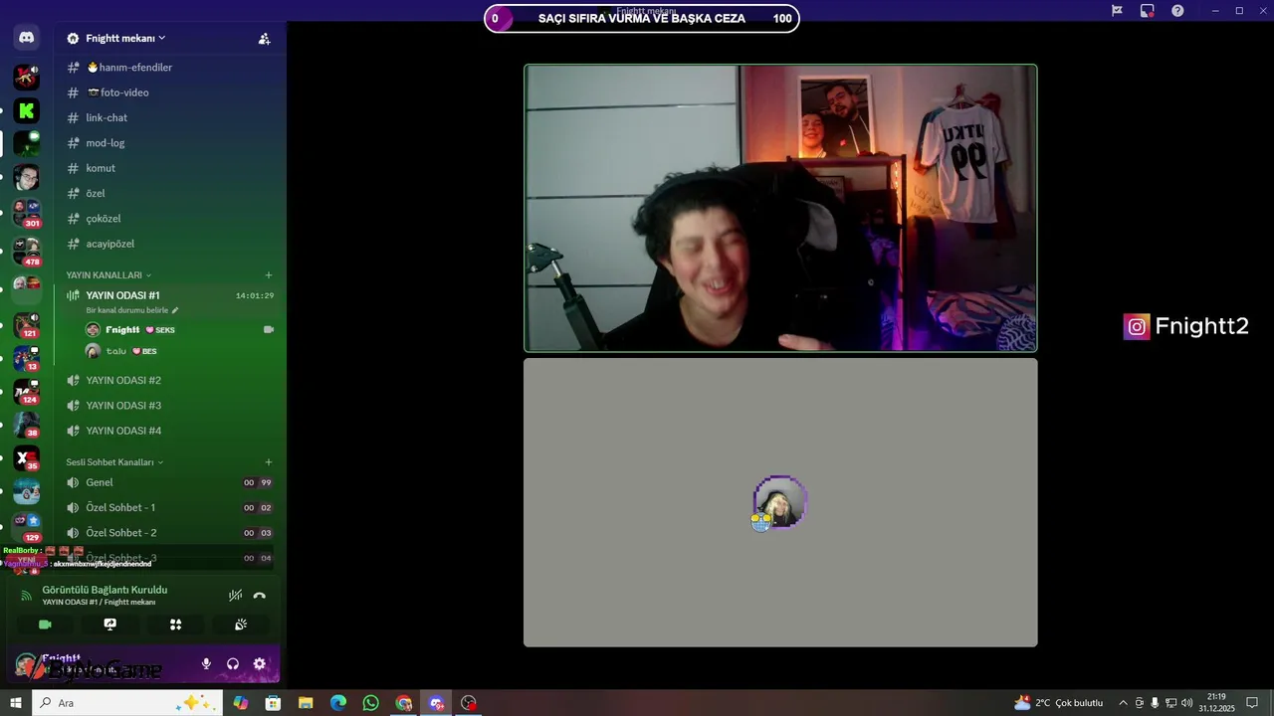Open the weather widget Çok bulutlu

1058,703
